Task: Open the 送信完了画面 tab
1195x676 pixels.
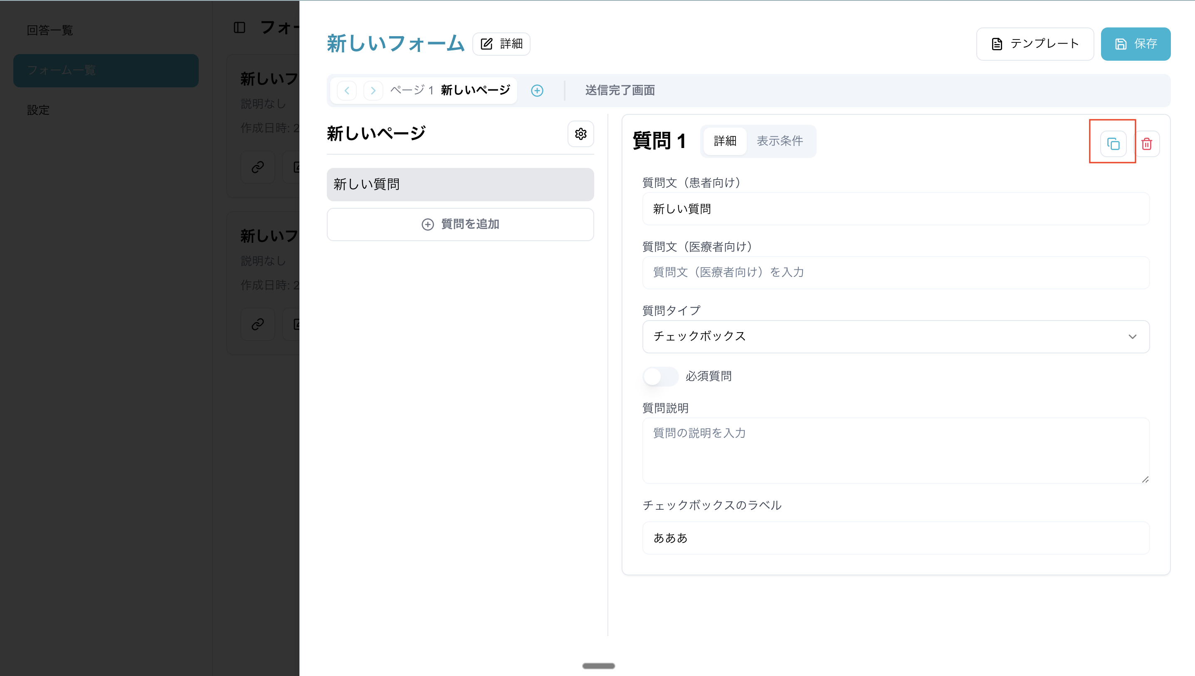Action: (619, 91)
